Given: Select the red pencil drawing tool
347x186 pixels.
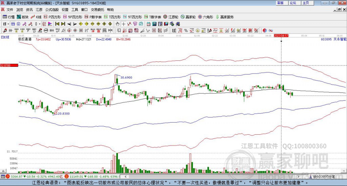Looking at the screenshot, I should coord(5,30).
